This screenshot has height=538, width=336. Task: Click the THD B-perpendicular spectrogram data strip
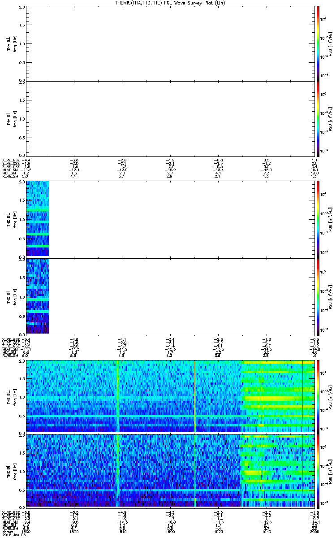37,218
